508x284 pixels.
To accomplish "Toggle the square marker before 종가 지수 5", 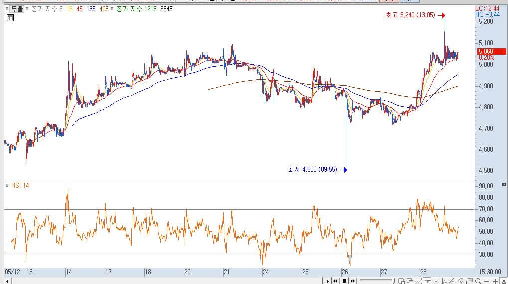I will [x=27, y=9].
